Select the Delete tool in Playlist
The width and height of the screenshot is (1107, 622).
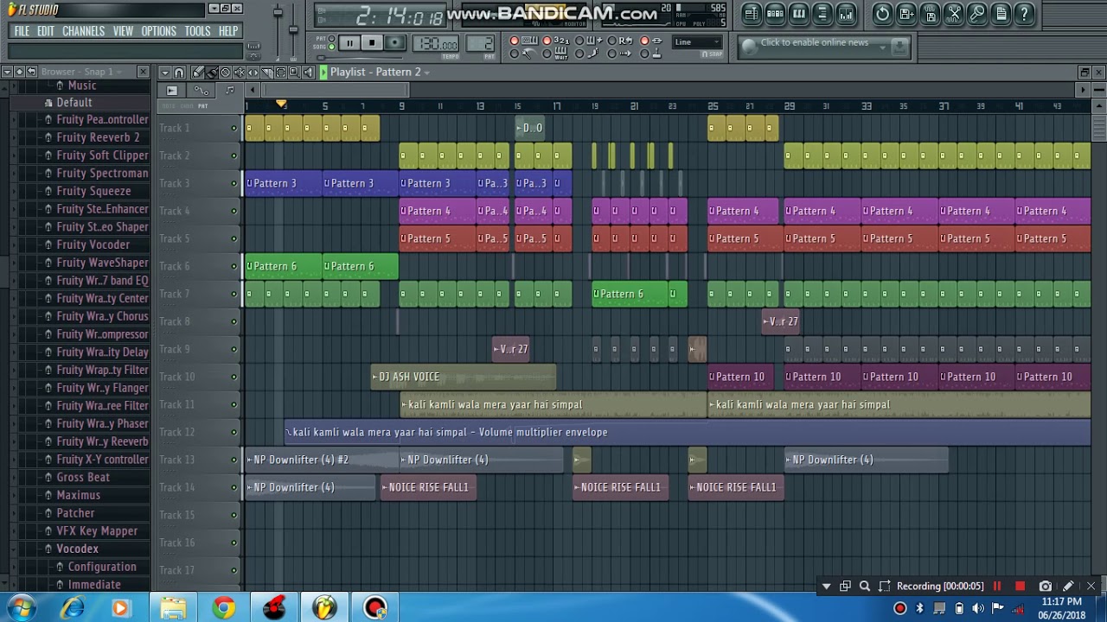[225, 73]
